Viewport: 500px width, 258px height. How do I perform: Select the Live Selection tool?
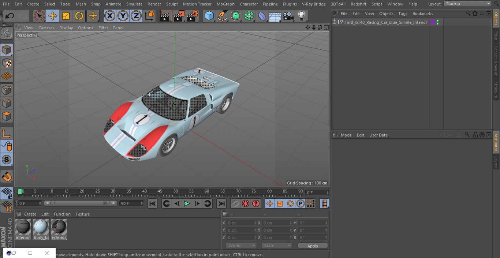coord(39,16)
